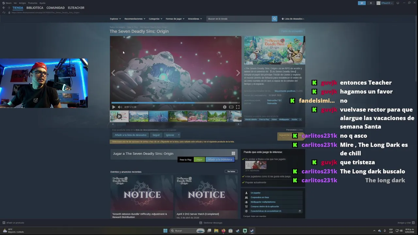The image size is (418, 235).
Task: Click the Anime tag
Action: pyautogui.click(x=274, y=119)
